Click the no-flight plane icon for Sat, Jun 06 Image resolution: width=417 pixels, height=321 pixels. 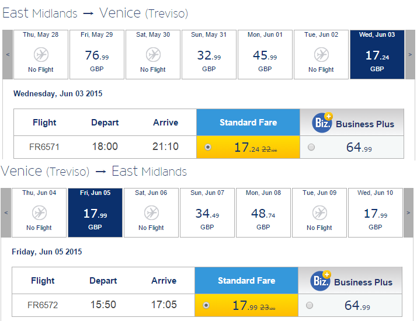click(152, 212)
